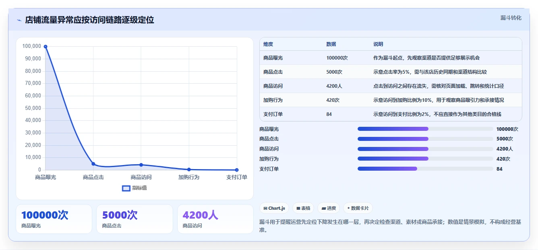Select the 420次 cell in the table
Viewport: 538px width, 250px height.
click(x=333, y=100)
